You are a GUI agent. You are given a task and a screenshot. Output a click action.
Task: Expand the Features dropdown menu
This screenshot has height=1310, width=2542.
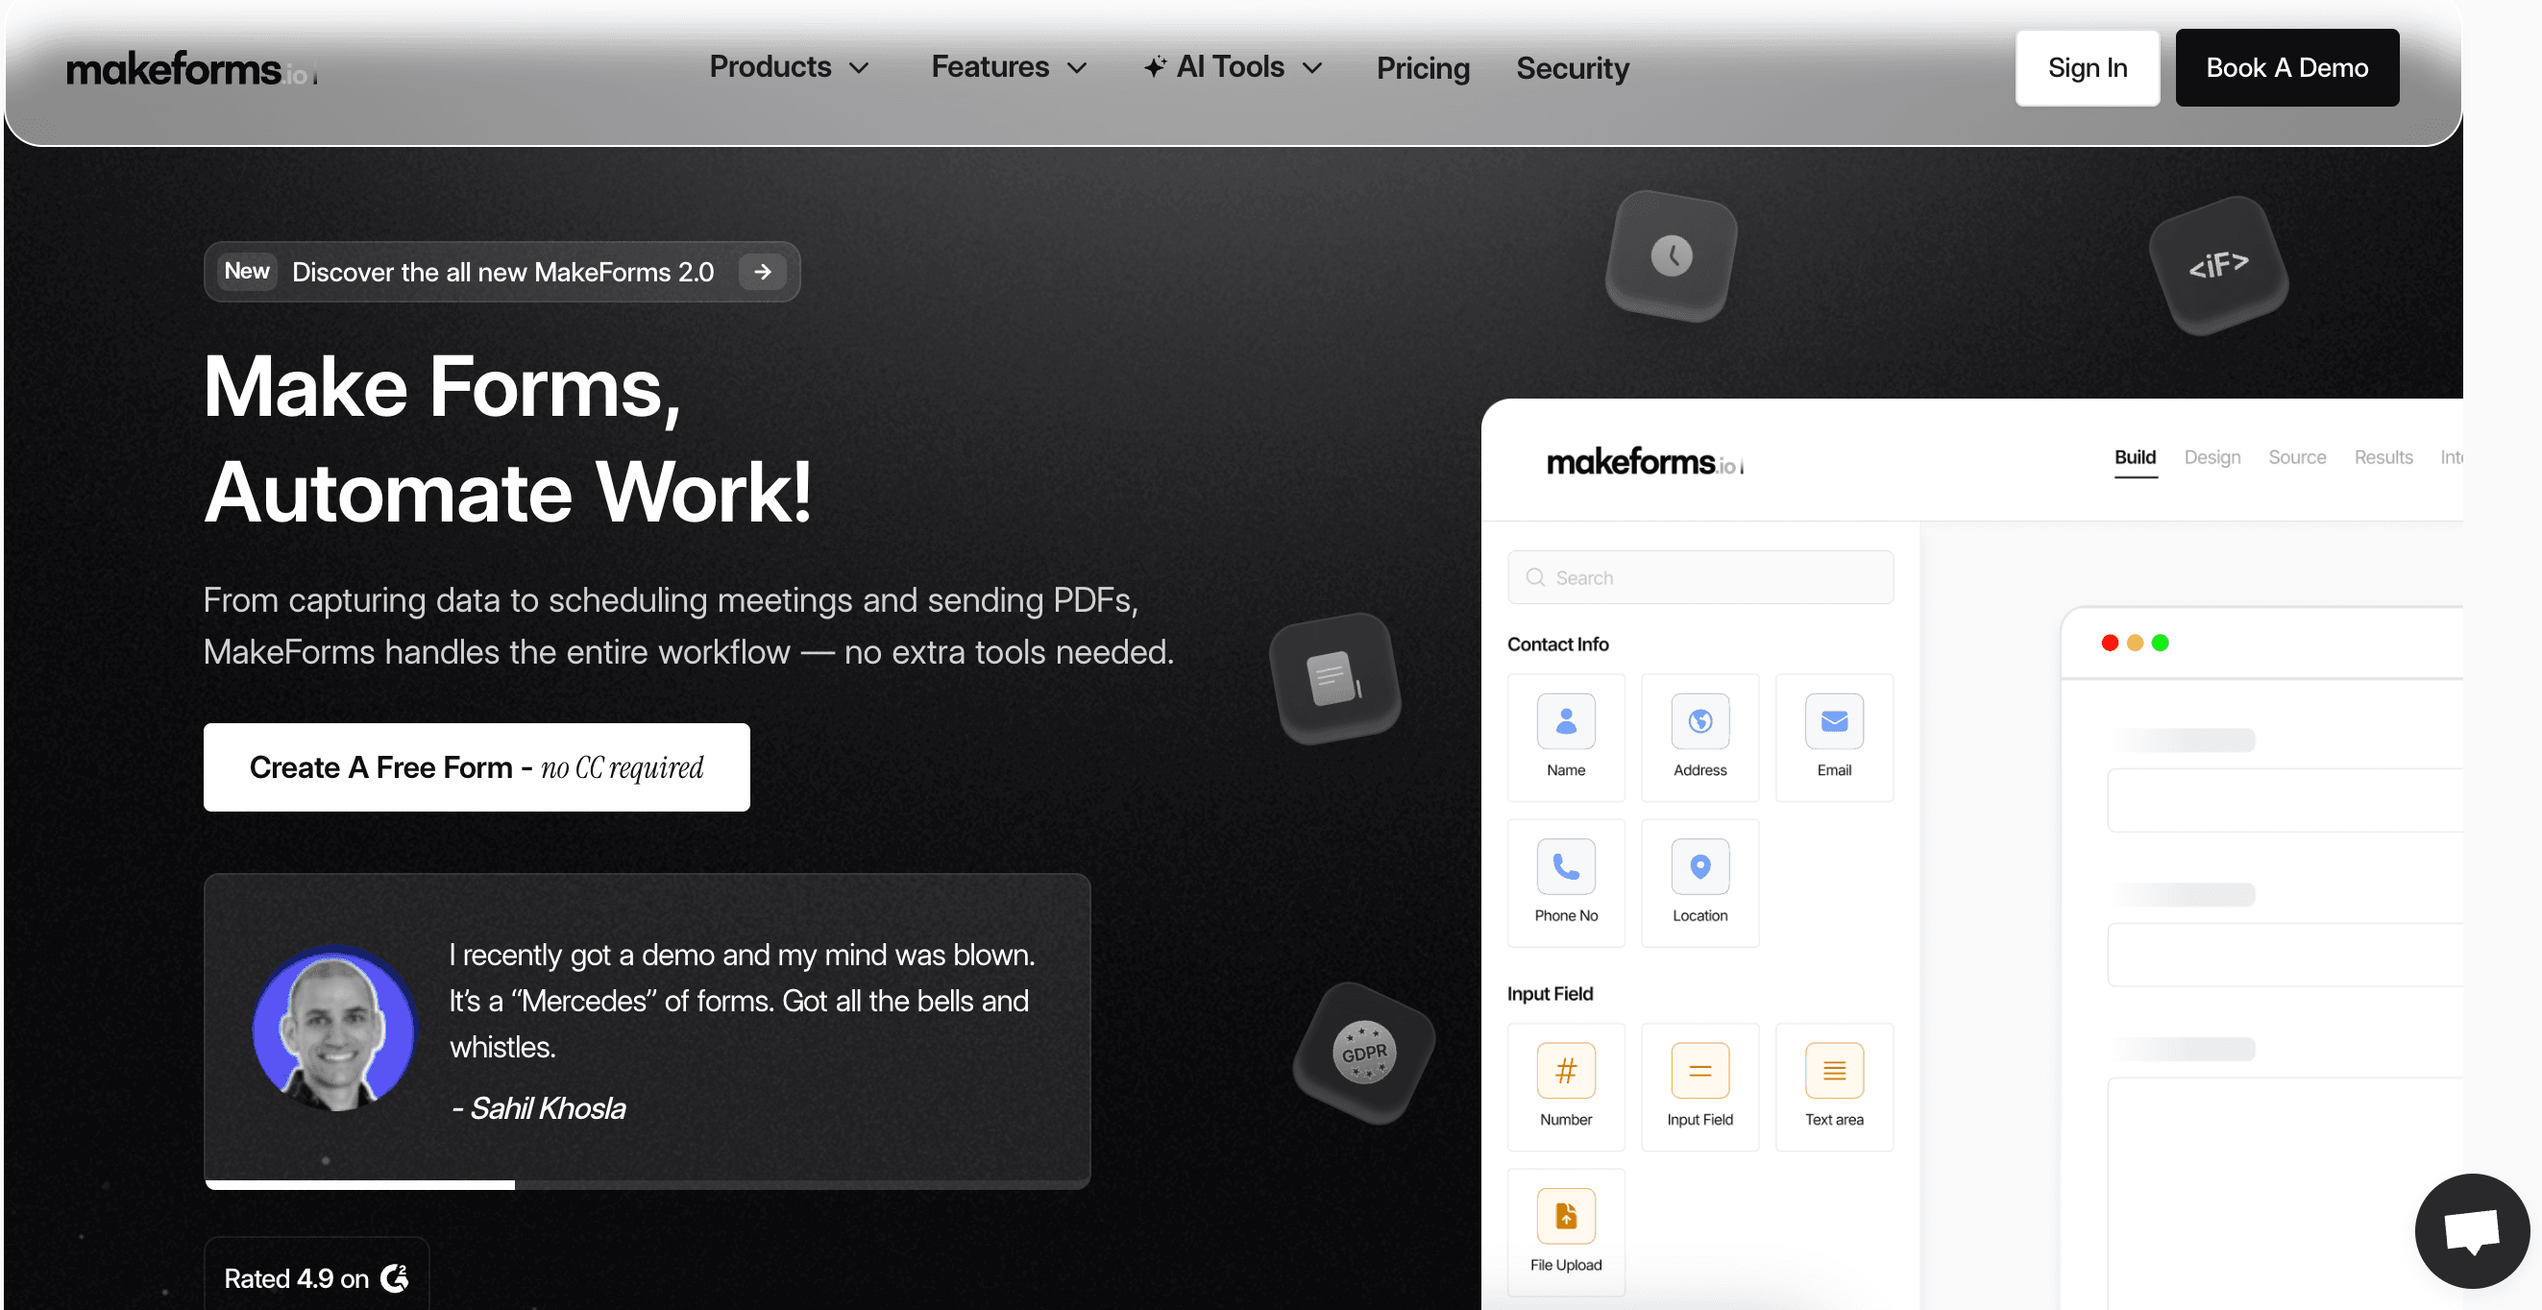[1009, 67]
